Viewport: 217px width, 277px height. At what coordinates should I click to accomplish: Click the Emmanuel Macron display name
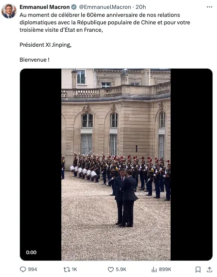click(44, 7)
